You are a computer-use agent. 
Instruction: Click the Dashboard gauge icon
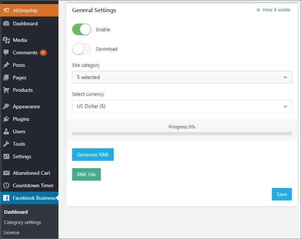(x=6, y=23)
